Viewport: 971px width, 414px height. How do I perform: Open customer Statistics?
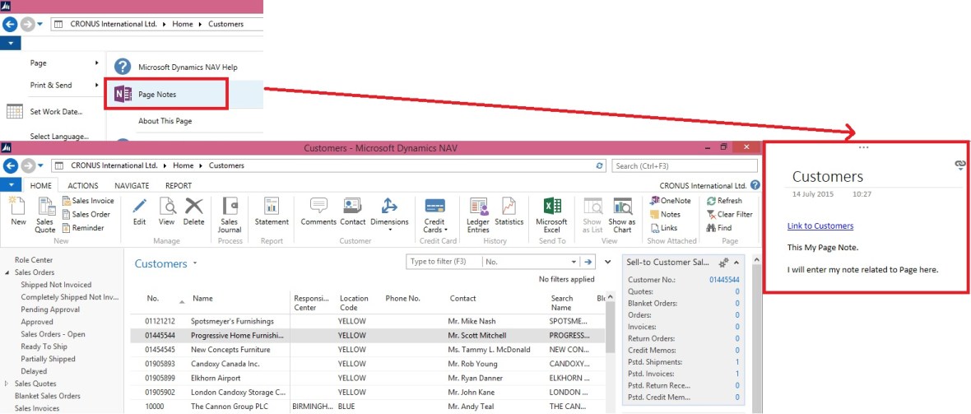[509, 212]
